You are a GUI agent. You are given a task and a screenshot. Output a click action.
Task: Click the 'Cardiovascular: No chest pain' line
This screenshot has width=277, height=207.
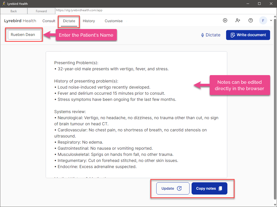(x=130, y=133)
